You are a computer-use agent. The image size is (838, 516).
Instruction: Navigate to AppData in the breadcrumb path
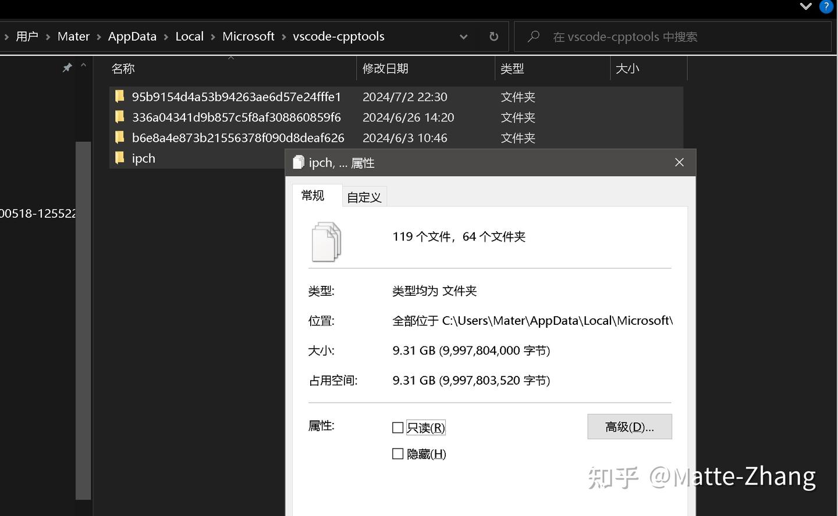tap(132, 37)
